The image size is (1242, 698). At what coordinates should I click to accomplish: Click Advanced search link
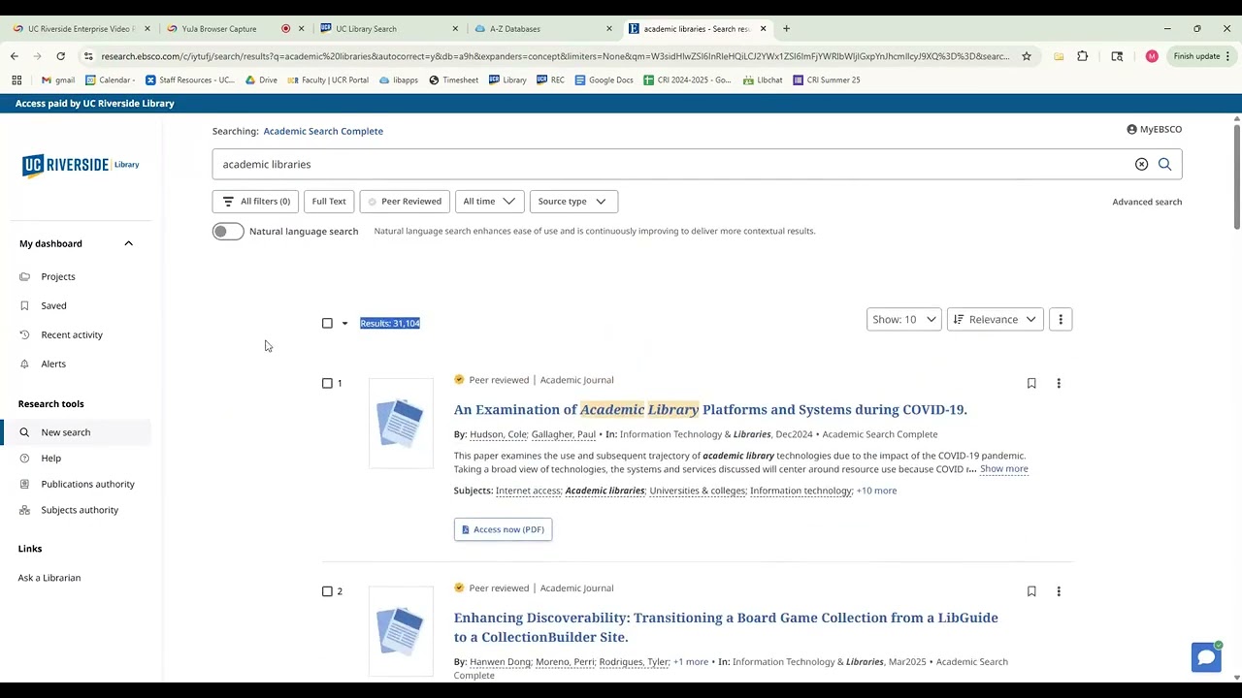point(1147,202)
